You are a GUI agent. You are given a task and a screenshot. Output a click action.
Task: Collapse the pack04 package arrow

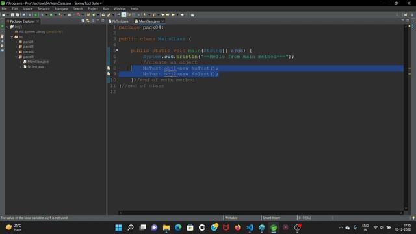point(16,57)
